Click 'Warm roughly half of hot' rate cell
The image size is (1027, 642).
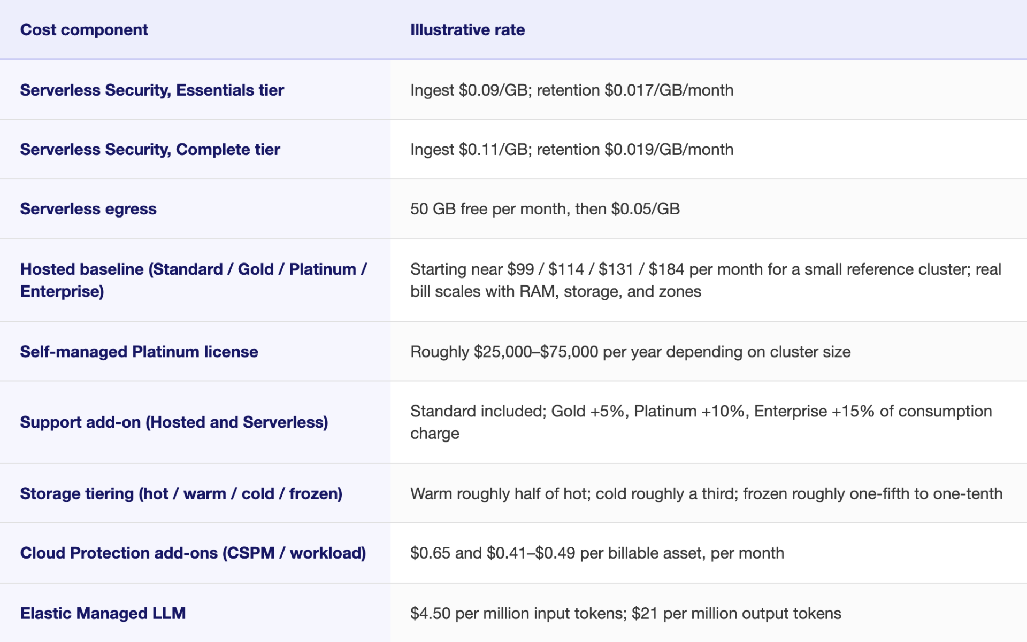coord(706,493)
